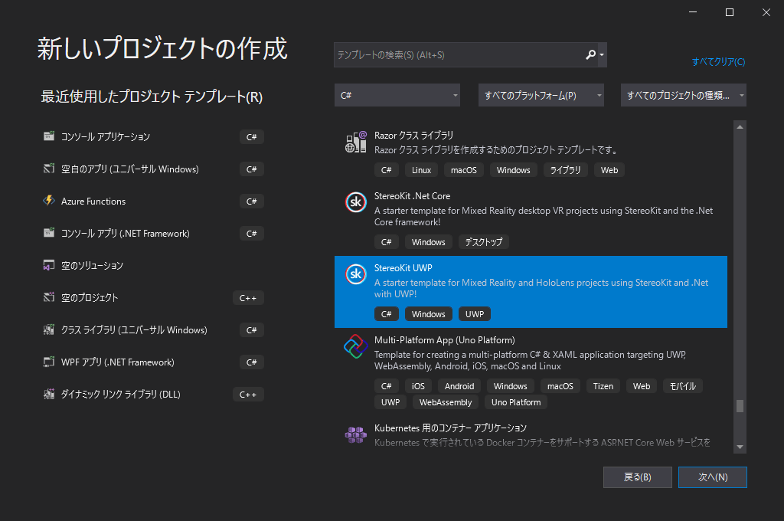Screen dimensions: 784x521
Task: Click the console application template icon
Action: click(x=49, y=136)
